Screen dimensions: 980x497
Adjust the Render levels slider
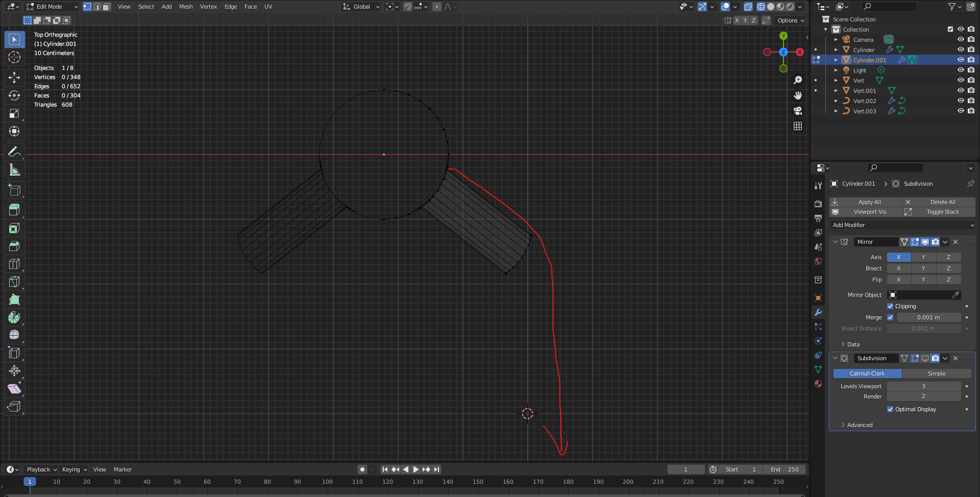(x=924, y=396)
